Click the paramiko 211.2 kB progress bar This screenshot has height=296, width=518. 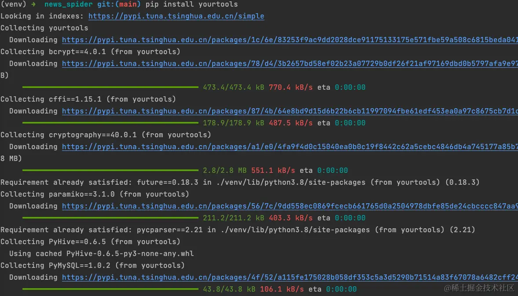point(110,218)
